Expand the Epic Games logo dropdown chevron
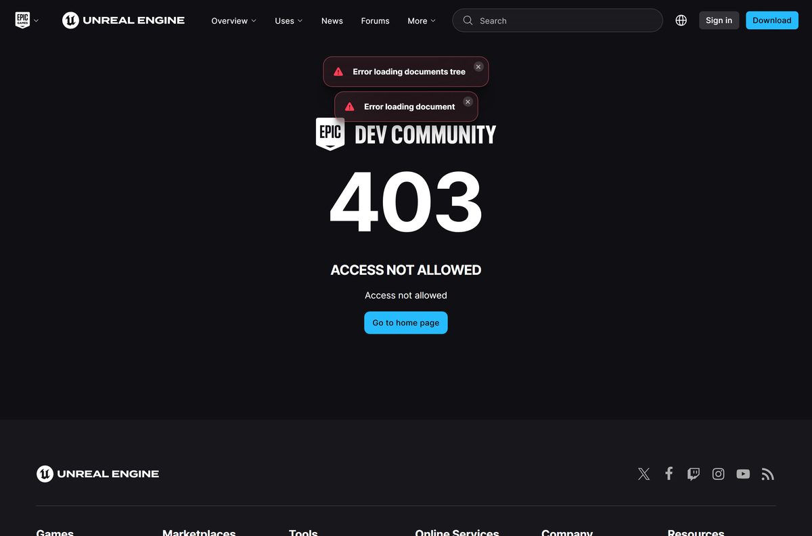This screenshot has height=536, width=812. coord(36,21)
